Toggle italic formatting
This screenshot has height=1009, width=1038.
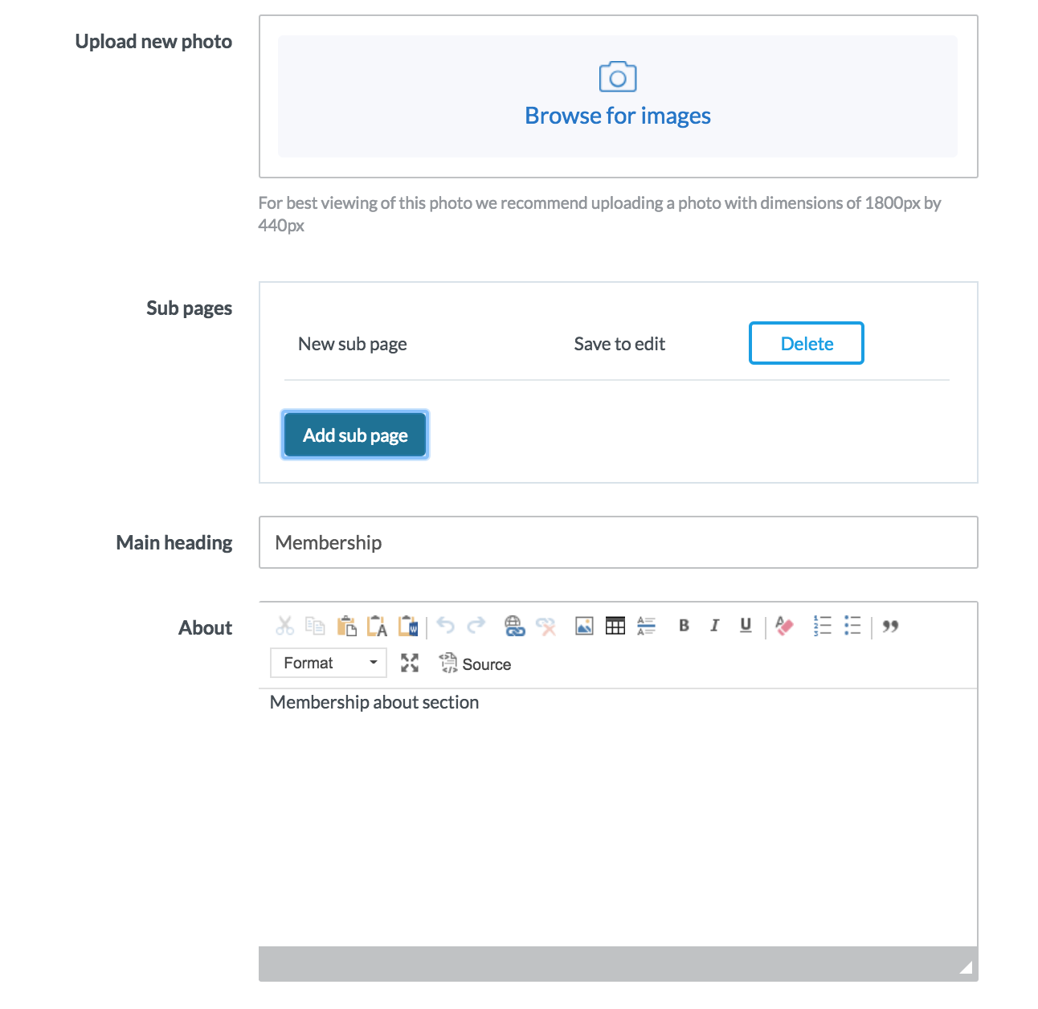(x=714, y=626)
